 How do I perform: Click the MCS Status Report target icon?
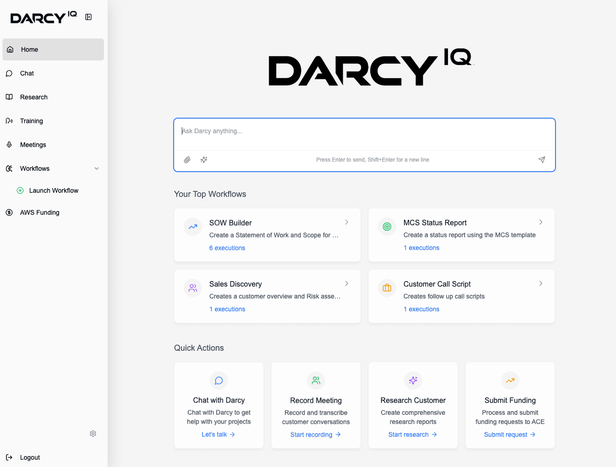point(387,227)
